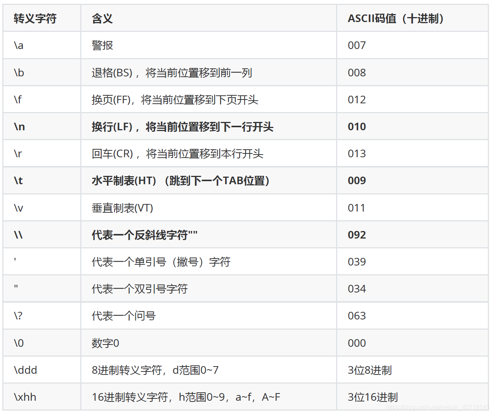Click the '代表一个问号' description cell

208,316
